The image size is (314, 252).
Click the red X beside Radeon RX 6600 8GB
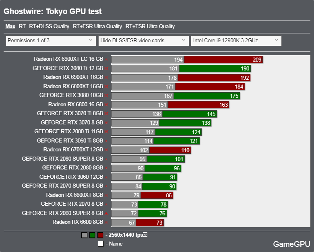click(x=106, y=222)
